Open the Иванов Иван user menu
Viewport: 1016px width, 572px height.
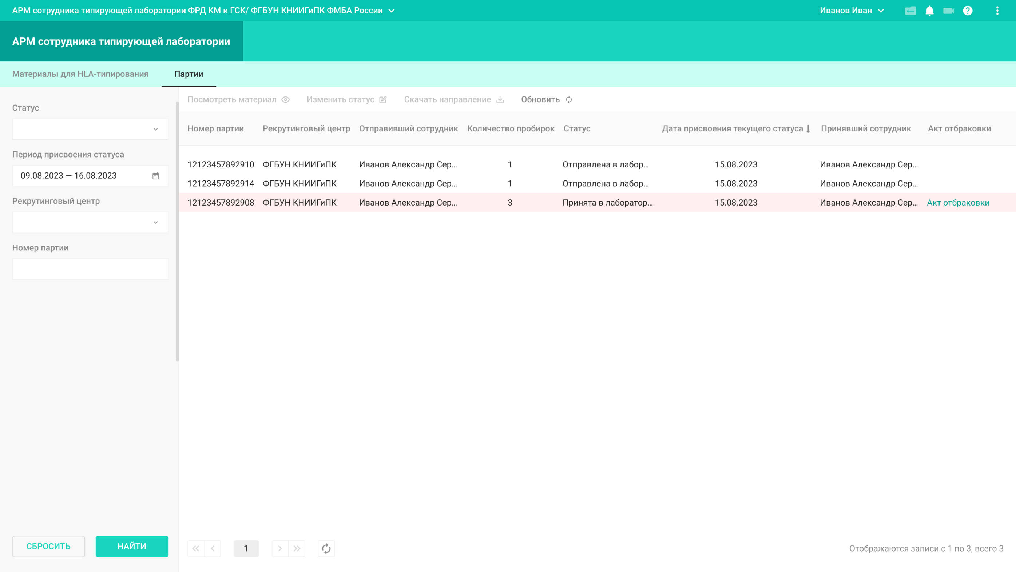pyautogui.click(x=852, y=11)
